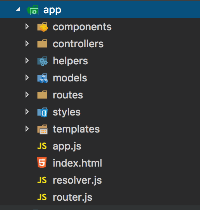Screen dimensions: 200x210
Task: Collapse the app folder arrow
Action: [x=18, y=9]
